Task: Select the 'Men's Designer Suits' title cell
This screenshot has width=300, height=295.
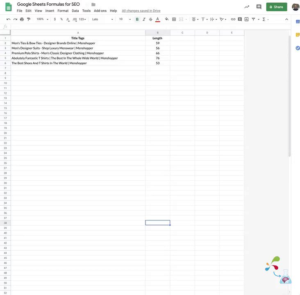Action: [78, 48]
